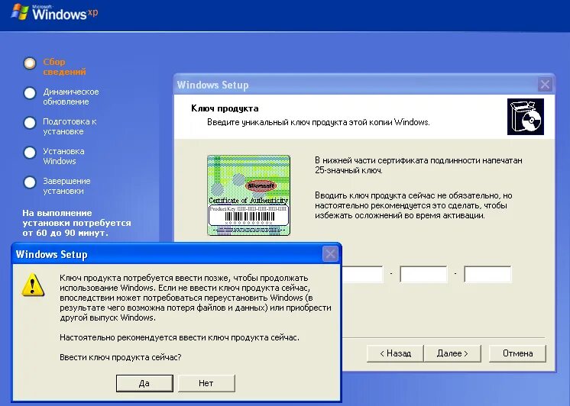
Task: Click the Ключ продукта heading text
Action: [225, 108]
